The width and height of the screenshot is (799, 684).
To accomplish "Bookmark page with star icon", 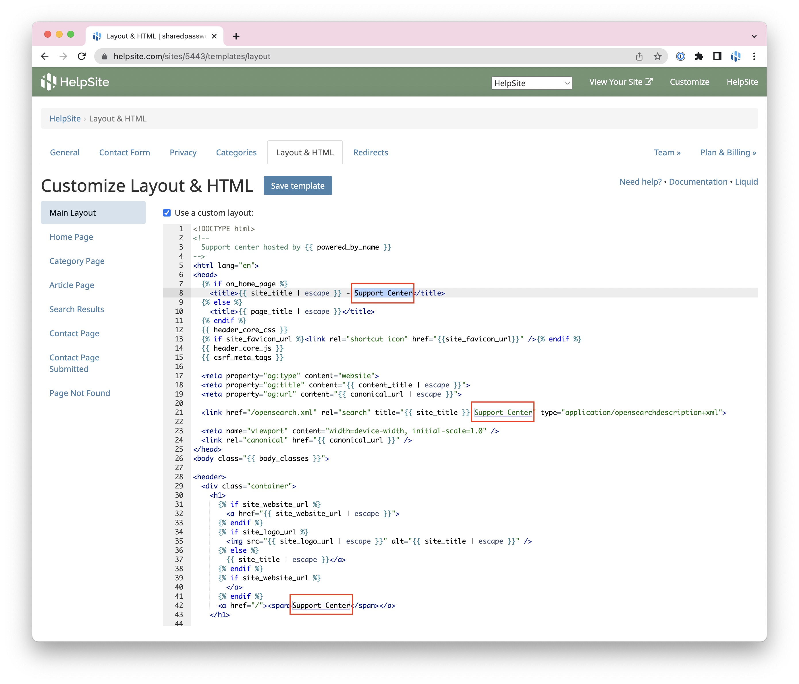I will pyautogui.click(x=657, y=56).
